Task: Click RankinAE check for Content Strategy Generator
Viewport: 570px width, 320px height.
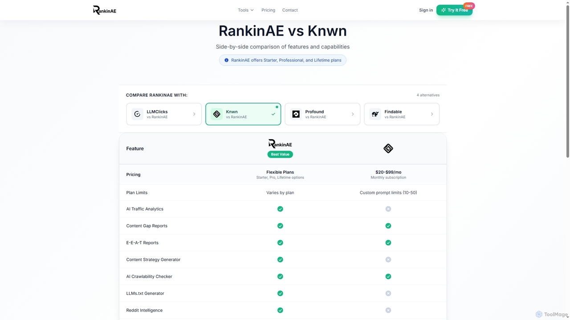Action: (x=280, y=260)
